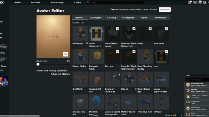Click the All breadcrumb link
The image size is (209, 117).
click(83, 23)
